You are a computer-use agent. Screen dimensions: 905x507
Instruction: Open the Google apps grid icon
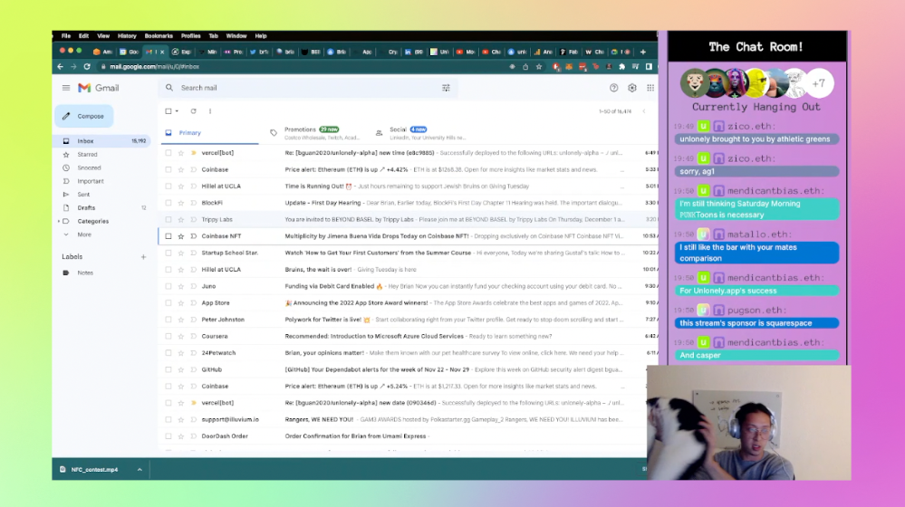650,88
